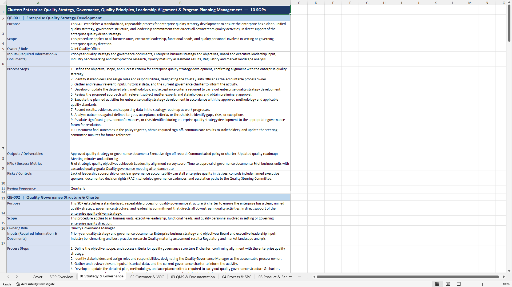Click the 100% zoom level
The width and height of the screenshot is (512, 287).
click(x=506, y=284)
